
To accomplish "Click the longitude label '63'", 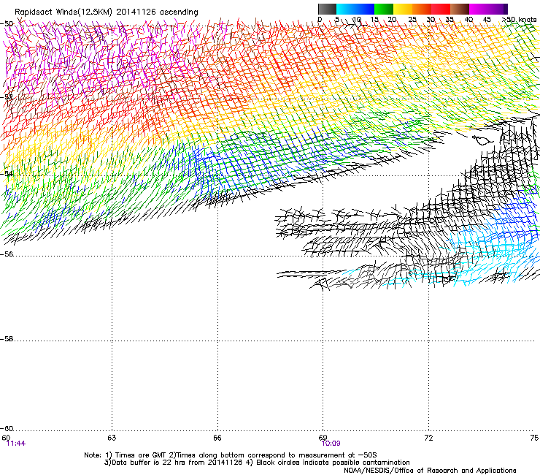I will 112,438.
